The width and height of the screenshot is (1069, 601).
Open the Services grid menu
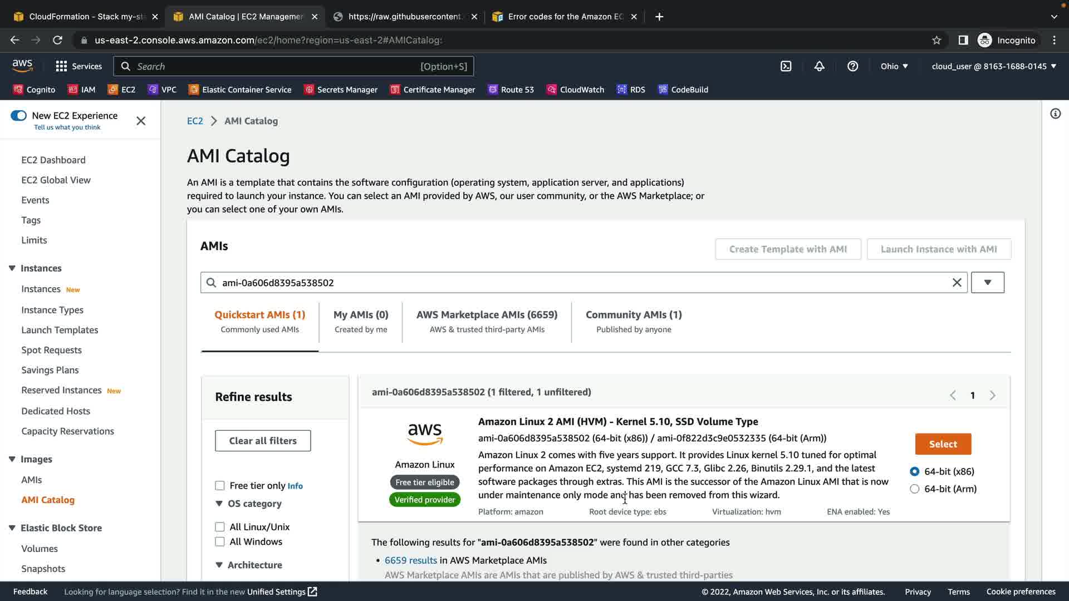(79, 66)
